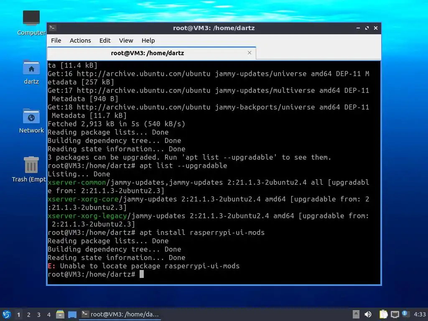Open the Edit menu
The height and width of the screenshot is (321, 428).
(105, 41)
